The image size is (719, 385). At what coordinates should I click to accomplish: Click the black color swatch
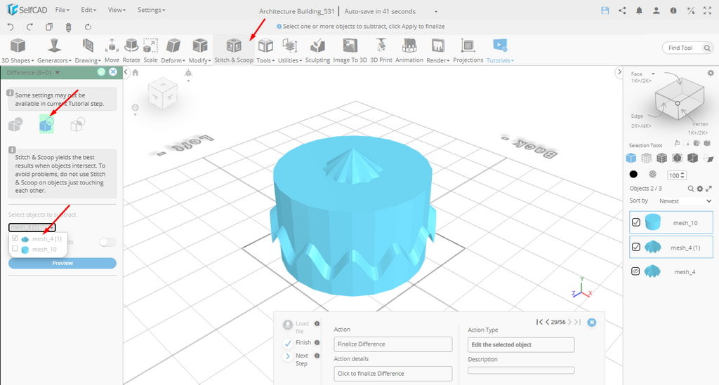pos(633,175)
